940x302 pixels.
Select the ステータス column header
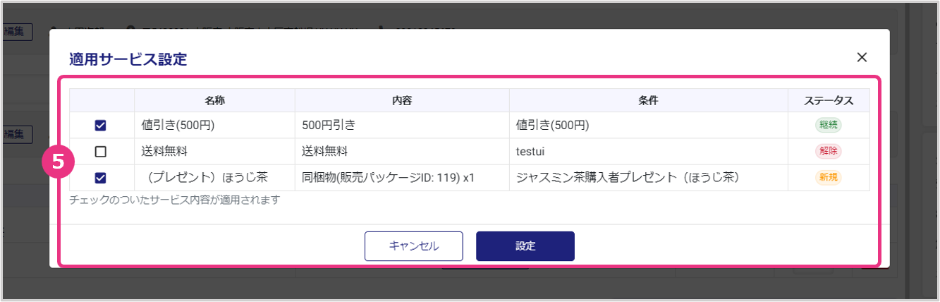[x=829, y=100]
